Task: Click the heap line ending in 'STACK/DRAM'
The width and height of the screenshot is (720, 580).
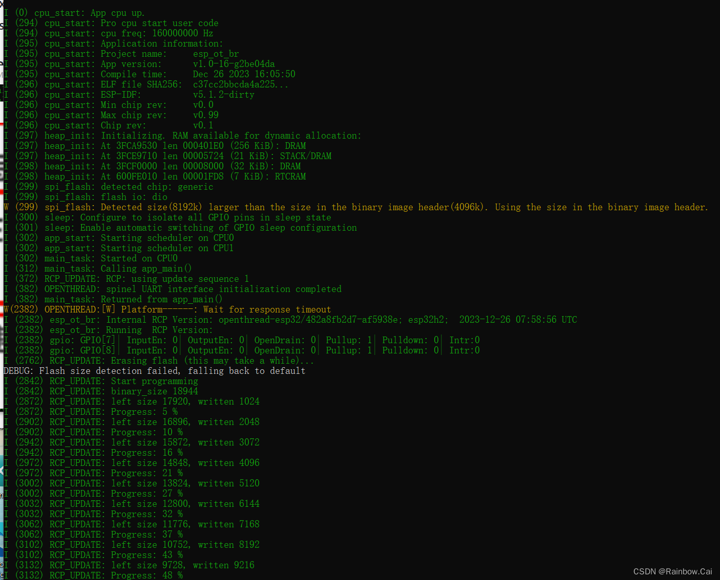Action: click(x=167, y=156)
